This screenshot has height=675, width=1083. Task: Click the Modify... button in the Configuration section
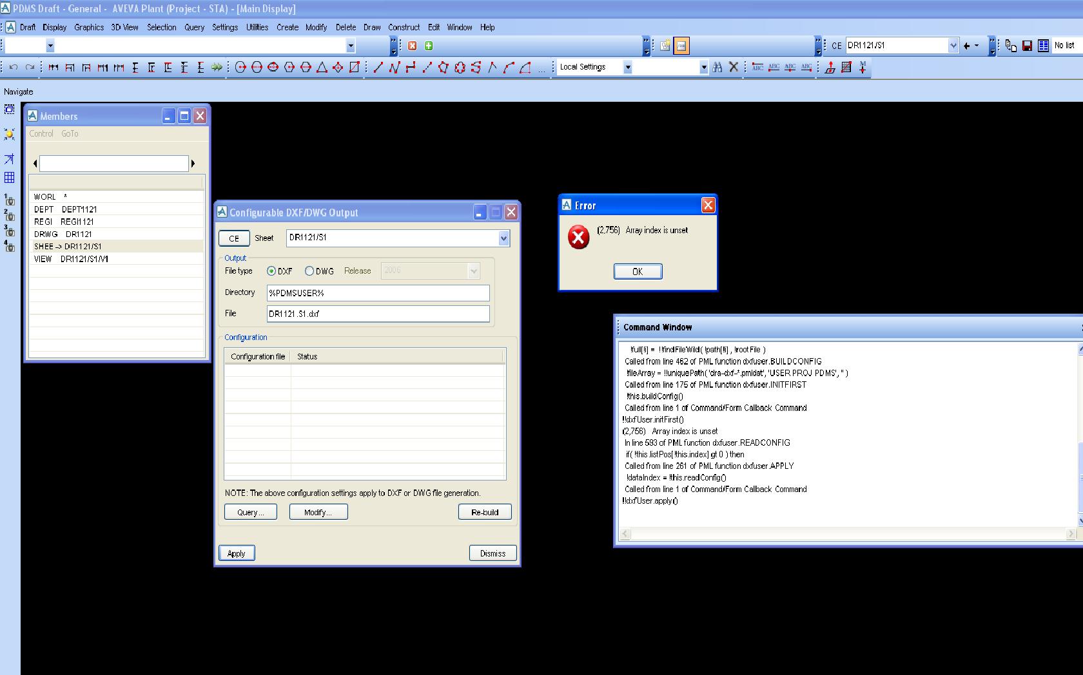click(x=318, y=512)
